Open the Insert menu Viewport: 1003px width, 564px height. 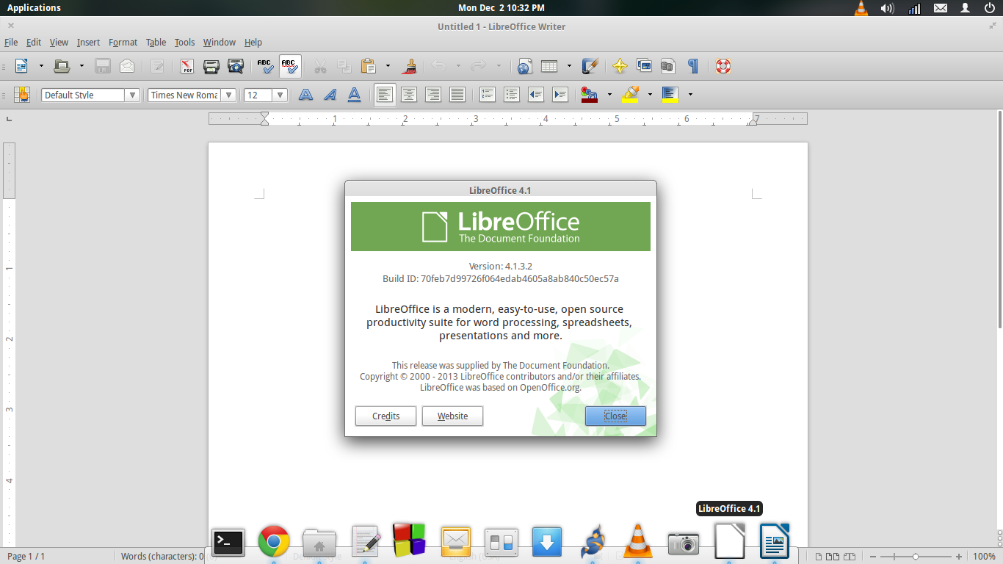pyautogui.click(x=88, y=43)
